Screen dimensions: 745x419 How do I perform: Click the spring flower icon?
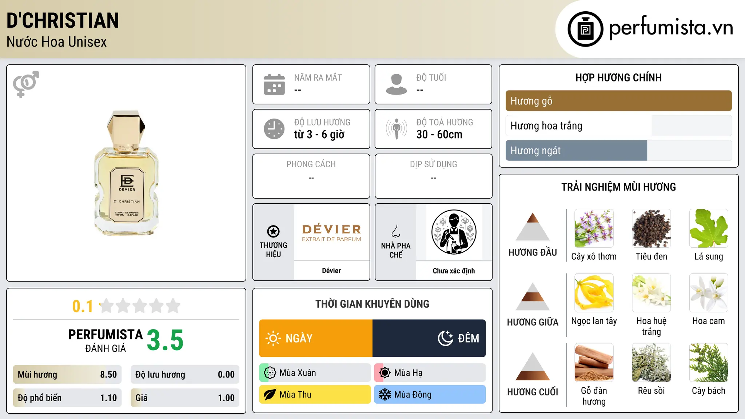[x=270, y=373]
